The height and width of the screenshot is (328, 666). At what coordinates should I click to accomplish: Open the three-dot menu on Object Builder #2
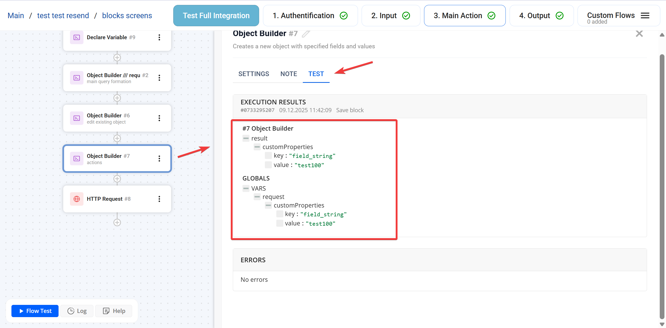coord(159,78)
